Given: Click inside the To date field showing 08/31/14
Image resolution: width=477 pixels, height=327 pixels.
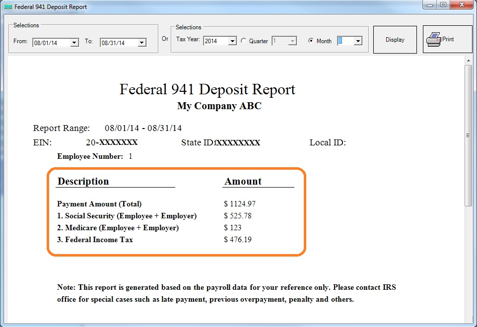Looking at the screenshot, I should tap(118, 43).
